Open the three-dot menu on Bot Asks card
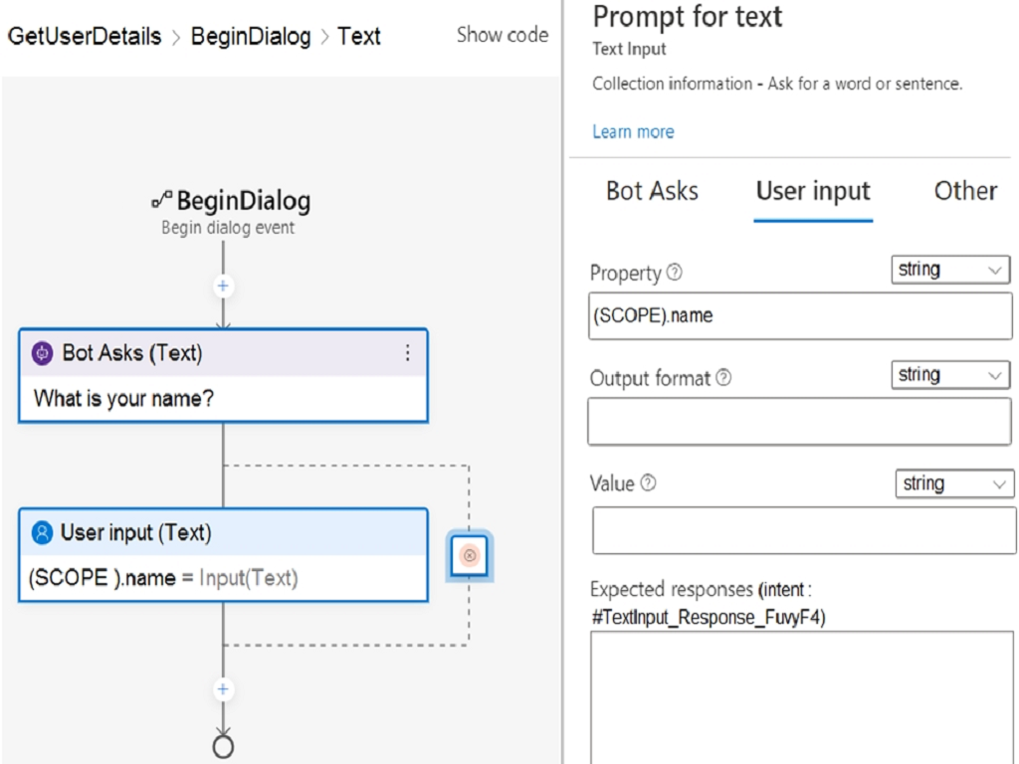Screen dimensions: 1019x764 (407, 353)
